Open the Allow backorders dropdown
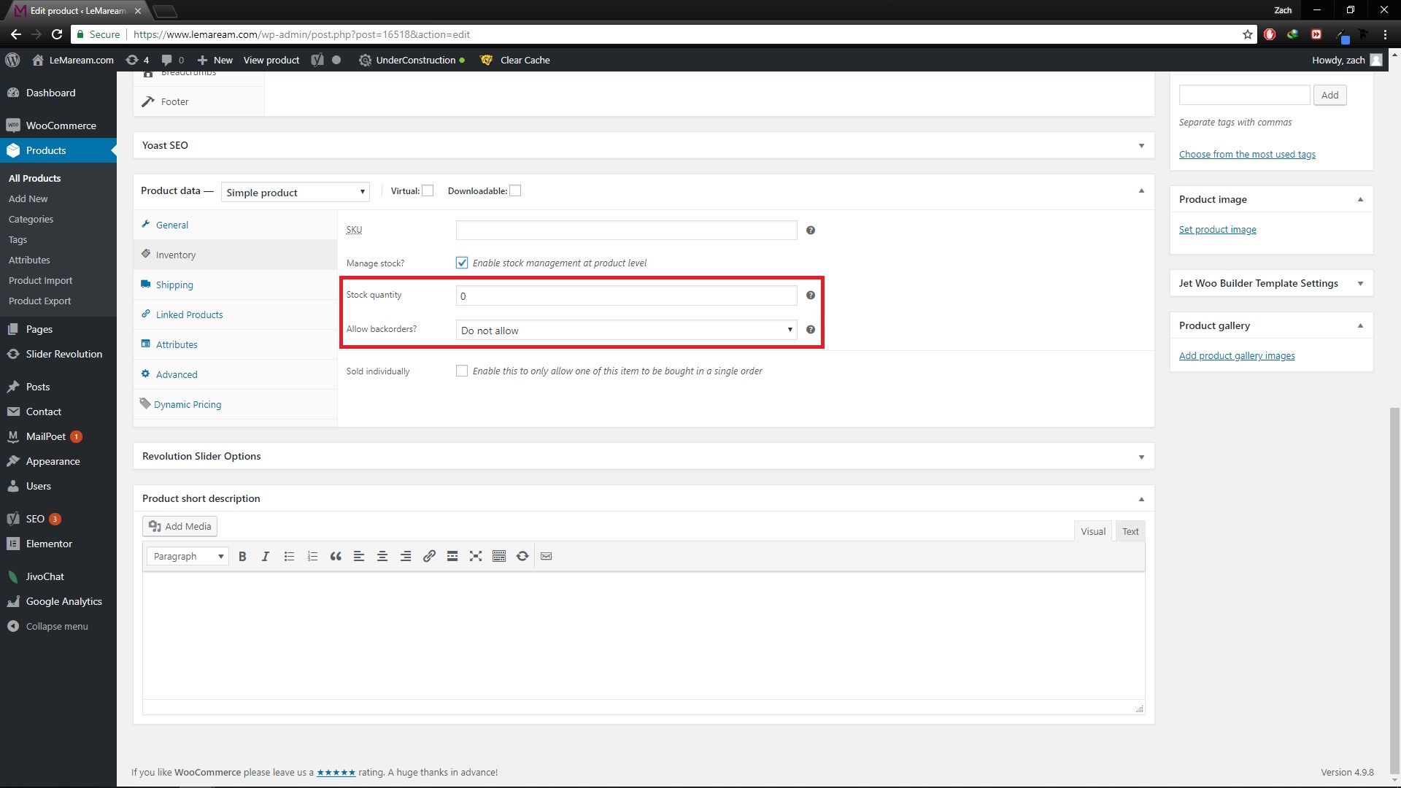This screenshot has height=788, width=1401. tap(626, 331)
